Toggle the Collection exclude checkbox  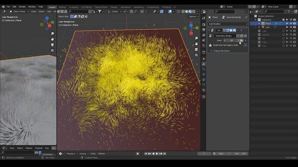(x=284, y=19)
